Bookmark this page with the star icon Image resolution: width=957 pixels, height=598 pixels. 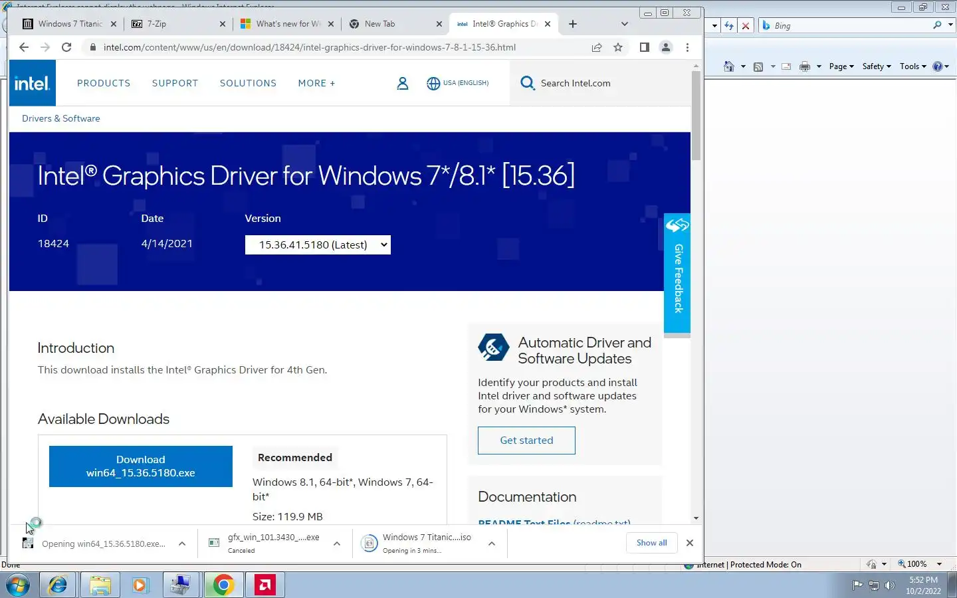pyautogui.click(x=618, y=47)
